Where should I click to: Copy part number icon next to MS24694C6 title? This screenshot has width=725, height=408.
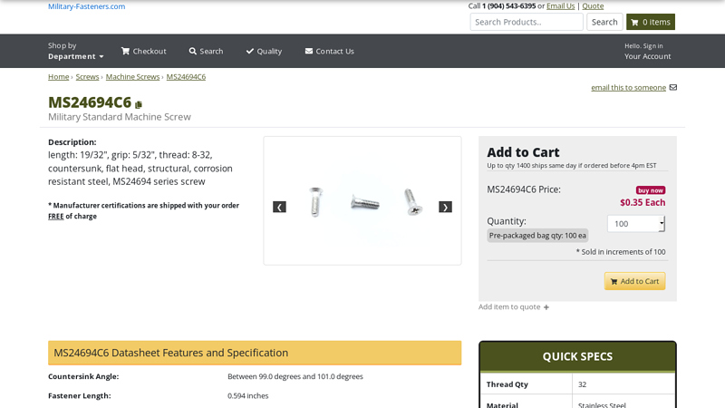click(x=139, y=104)
